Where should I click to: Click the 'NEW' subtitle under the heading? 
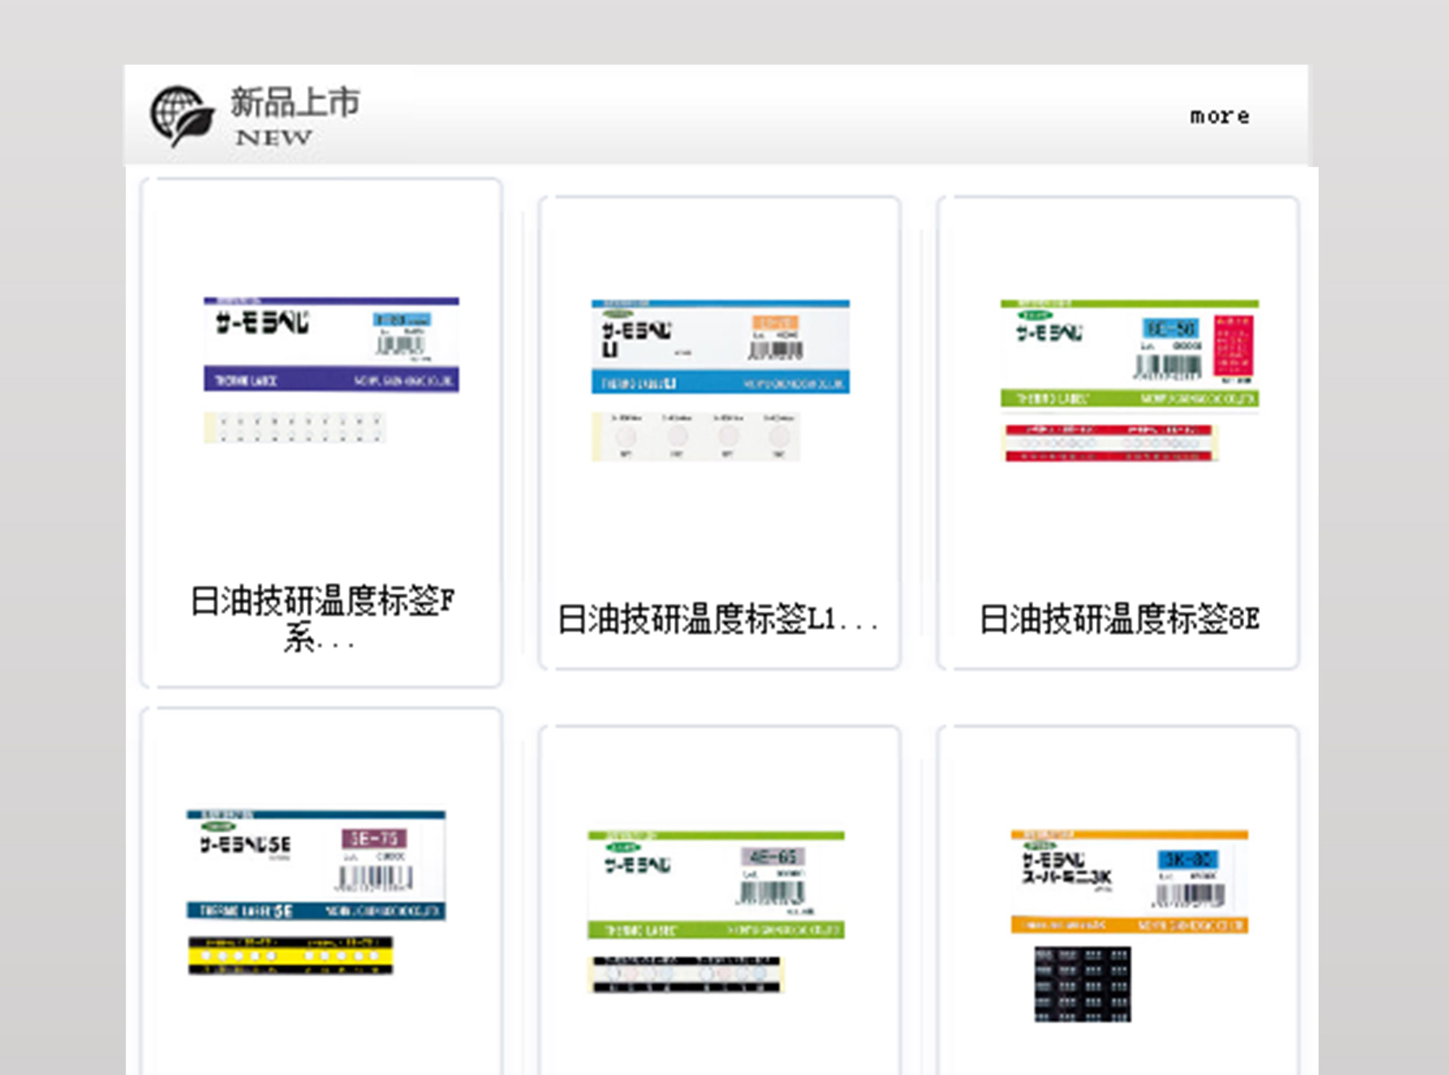pyautogui.click(x=273, y=138)
